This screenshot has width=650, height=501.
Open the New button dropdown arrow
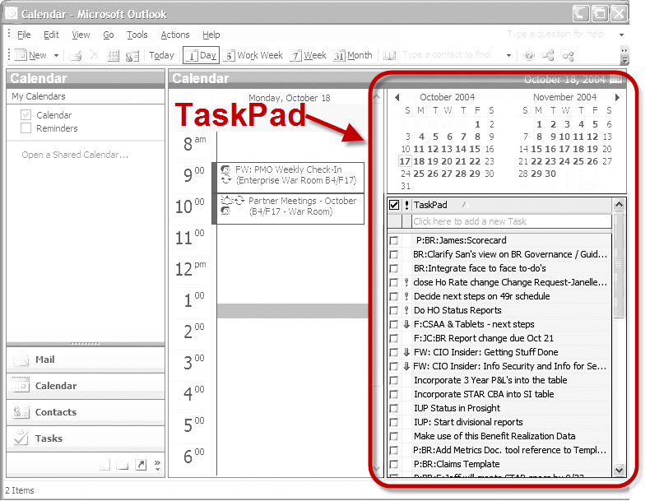[x=57, y=56]
